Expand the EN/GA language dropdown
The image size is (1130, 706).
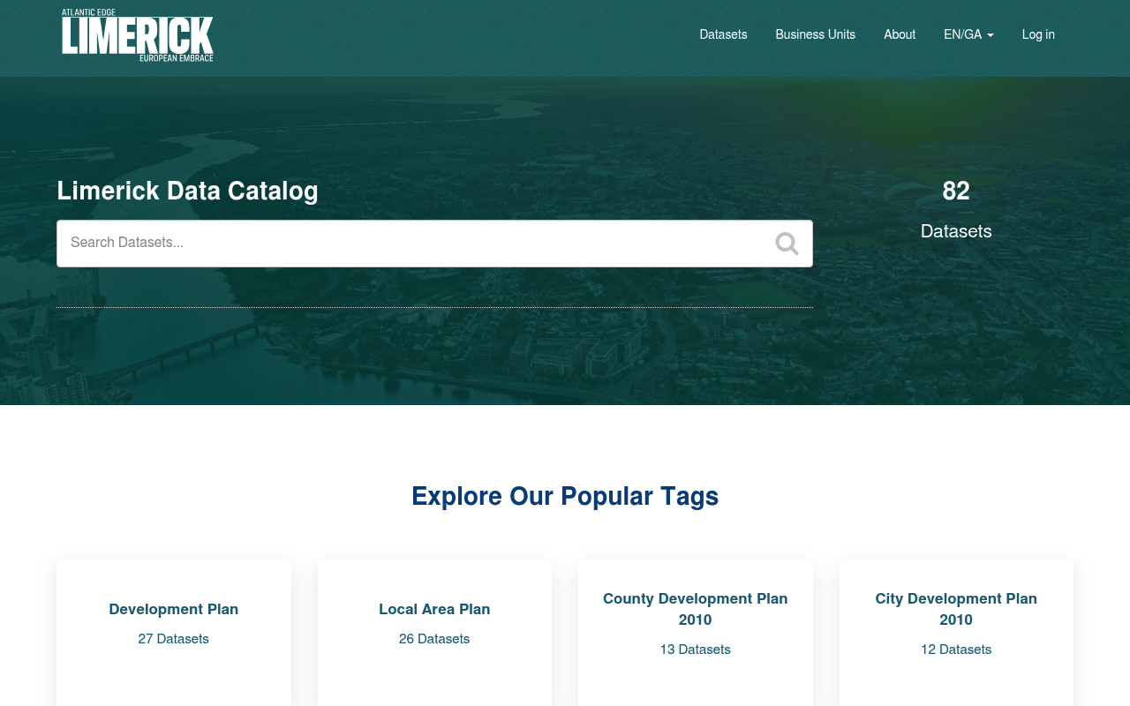[x=968, y=34]
